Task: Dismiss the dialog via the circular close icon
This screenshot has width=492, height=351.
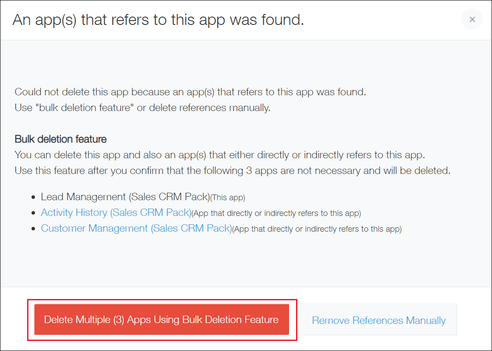Action: coord(471,19)
